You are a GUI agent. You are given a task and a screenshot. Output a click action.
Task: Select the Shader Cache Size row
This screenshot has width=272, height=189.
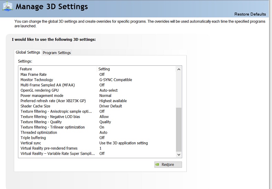click(x=35, y=106)
